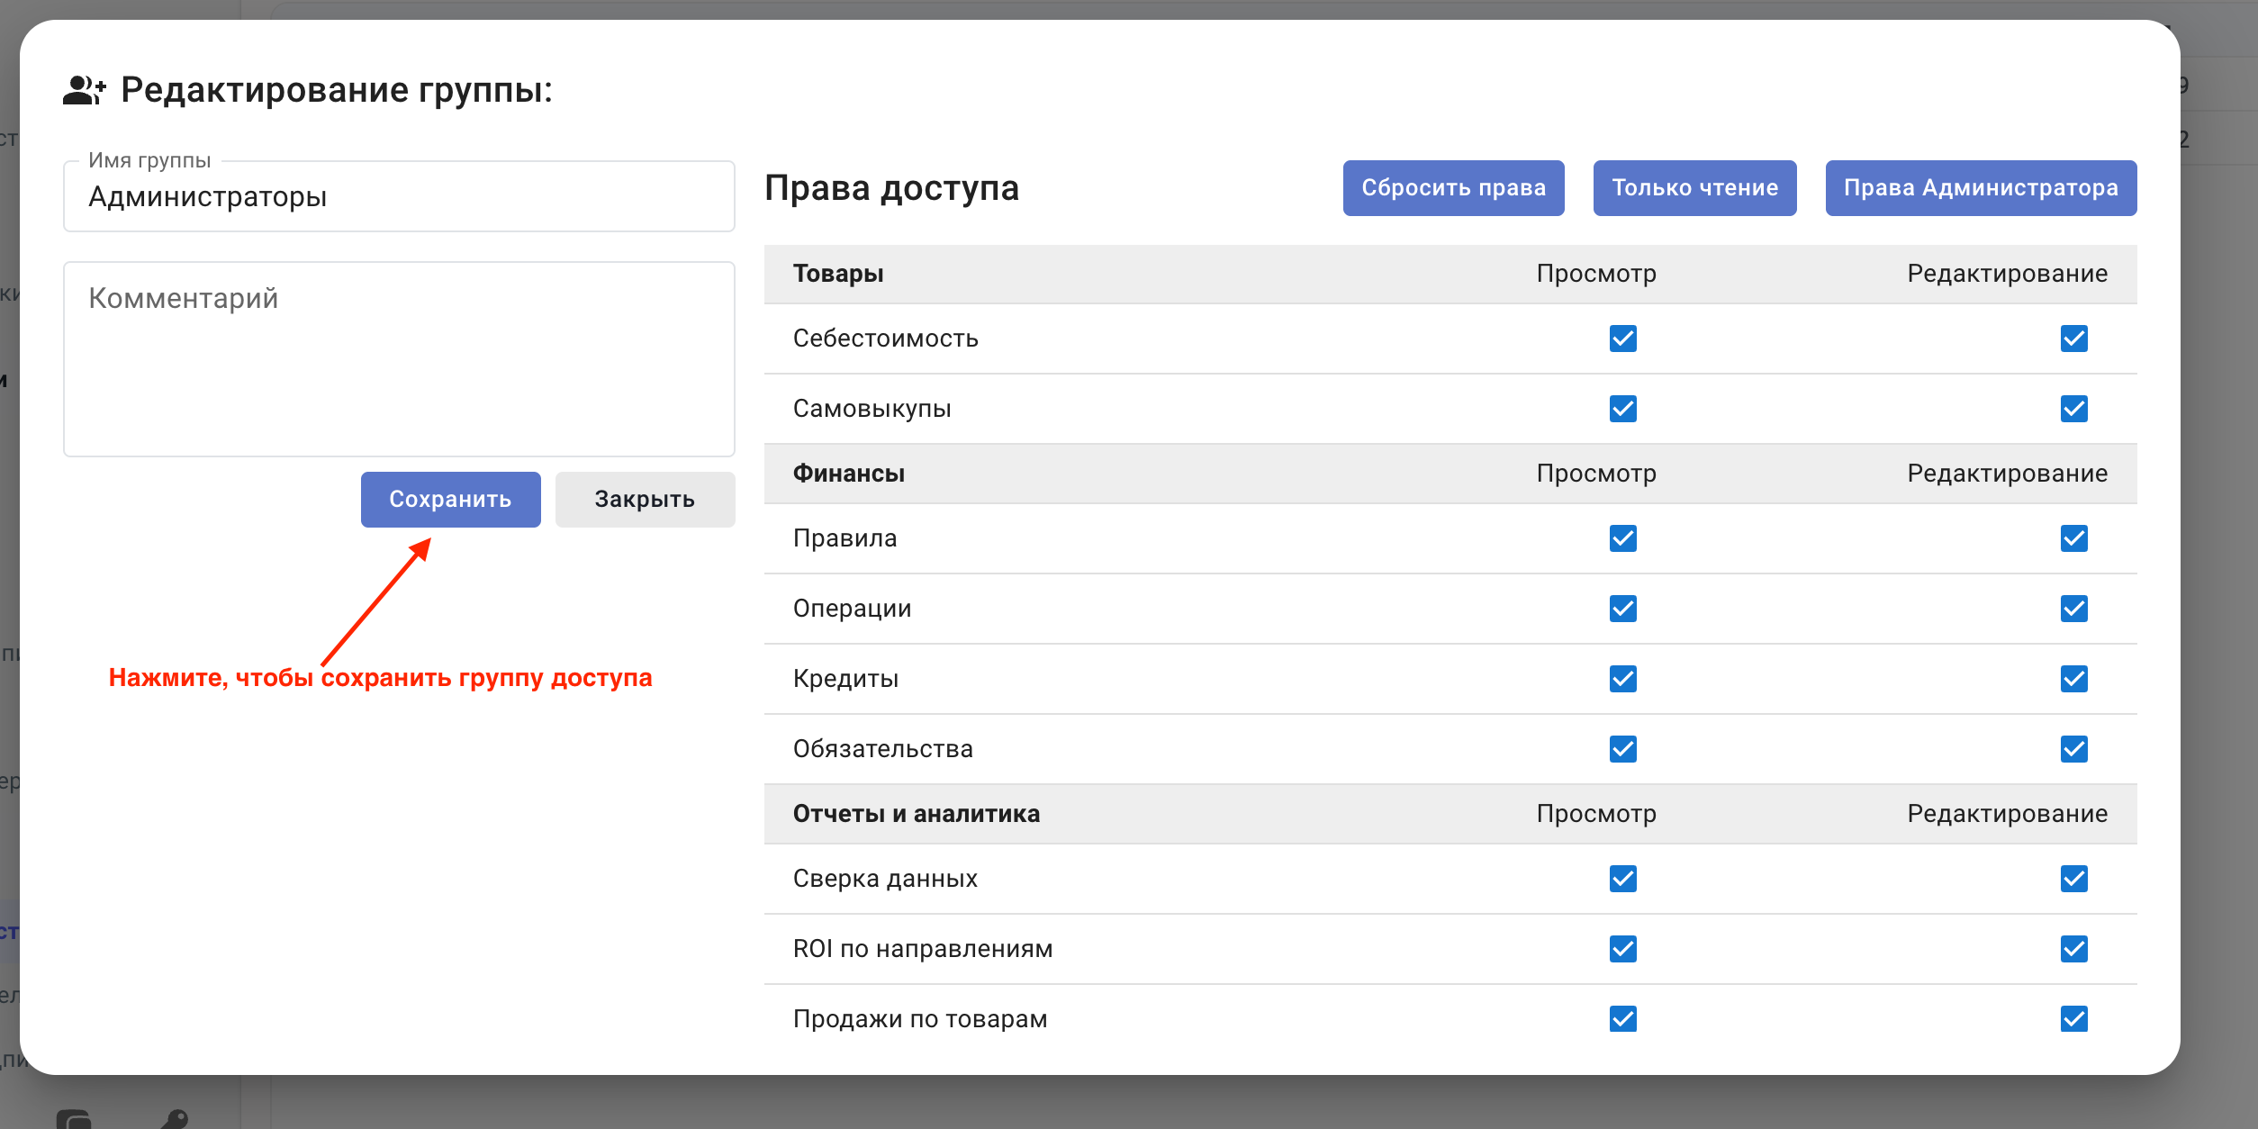
Task: Click the Сбросить права button
Action: [1453, 188]
